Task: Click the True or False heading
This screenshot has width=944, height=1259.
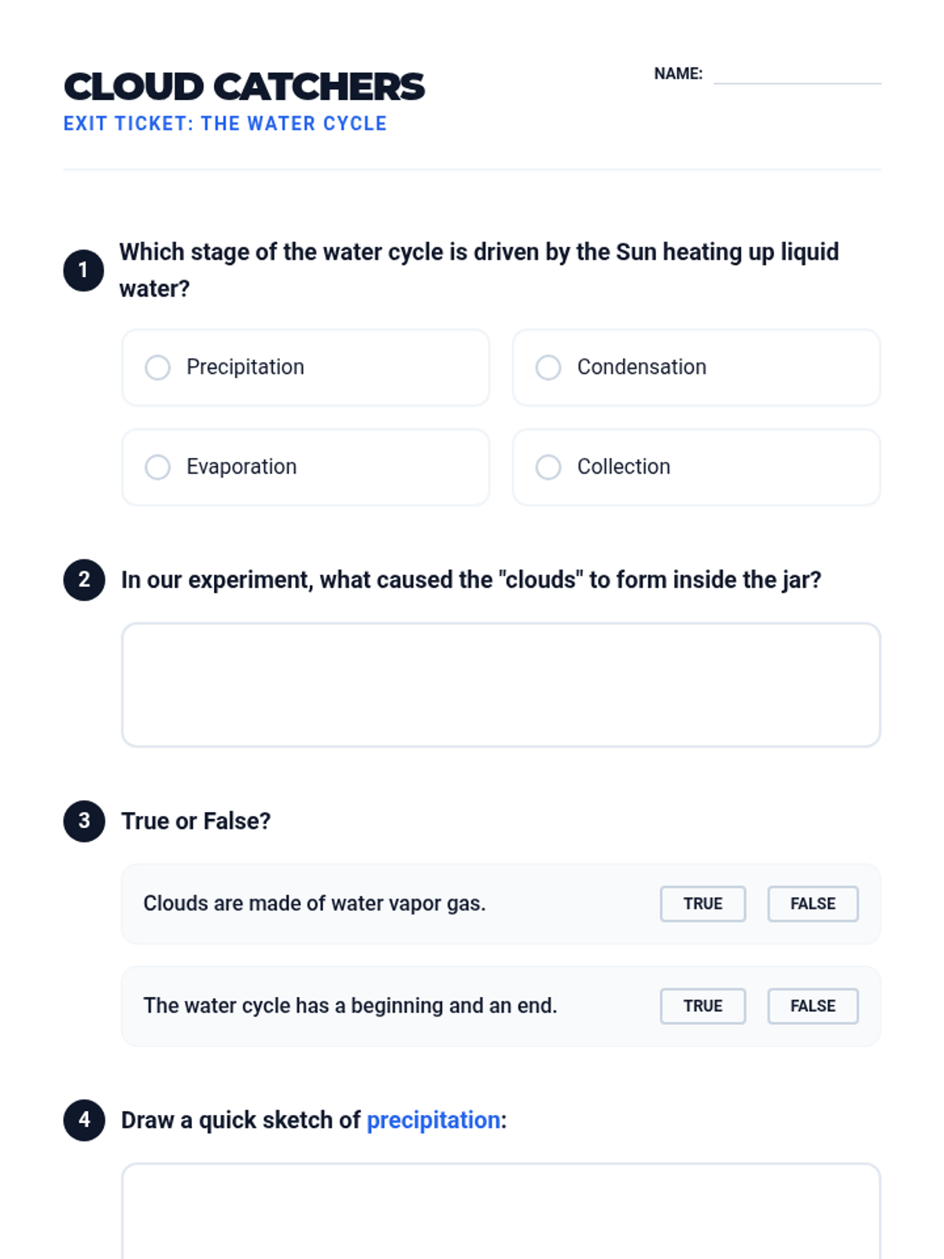Action: pyautogui.click(x=196, y=821)
